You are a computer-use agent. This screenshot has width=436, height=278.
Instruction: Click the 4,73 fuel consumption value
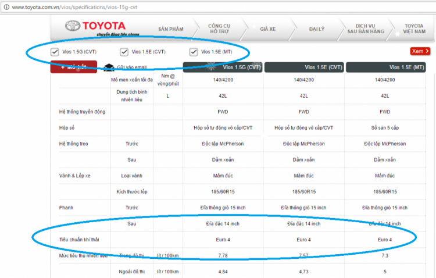click(303, 272)
